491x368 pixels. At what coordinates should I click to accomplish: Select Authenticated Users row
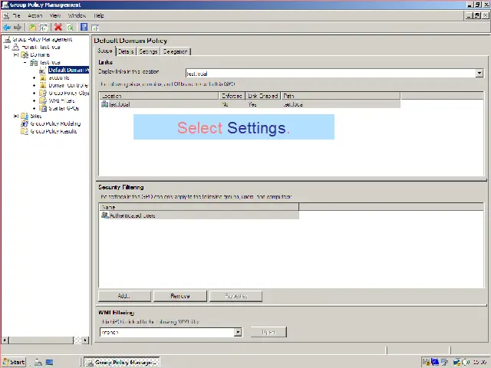[199, 215]
